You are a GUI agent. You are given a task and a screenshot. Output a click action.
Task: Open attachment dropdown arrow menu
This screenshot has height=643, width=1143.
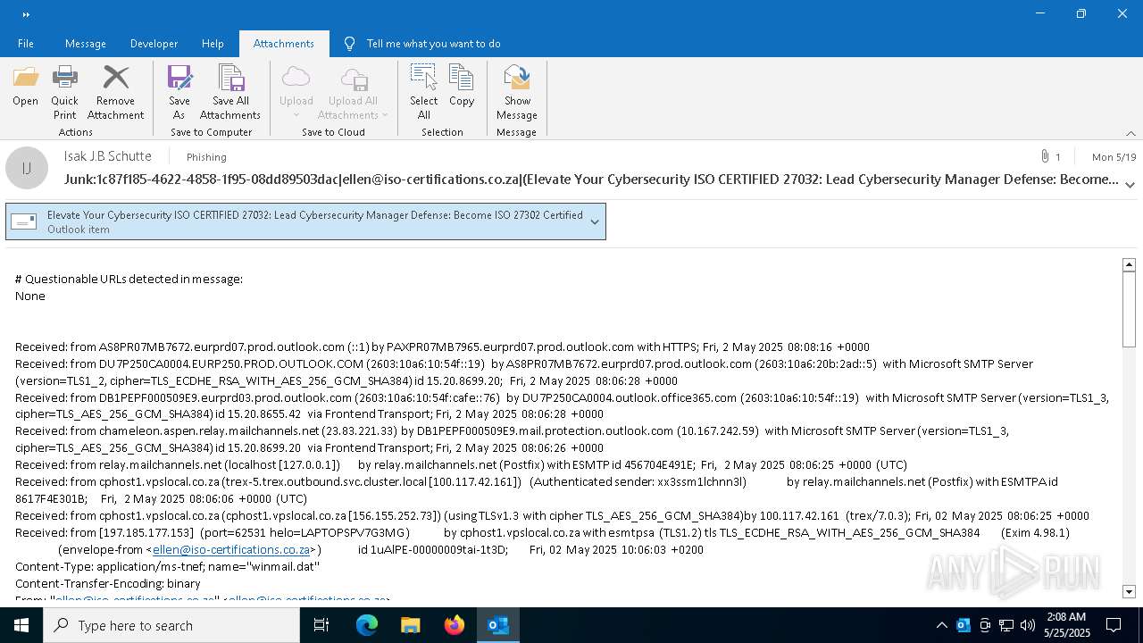coord(595,222)
